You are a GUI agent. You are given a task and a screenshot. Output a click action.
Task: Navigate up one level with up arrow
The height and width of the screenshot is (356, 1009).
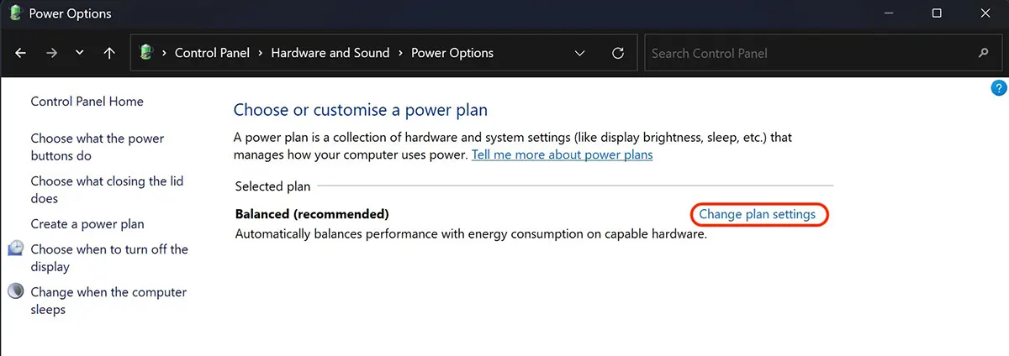109,53
